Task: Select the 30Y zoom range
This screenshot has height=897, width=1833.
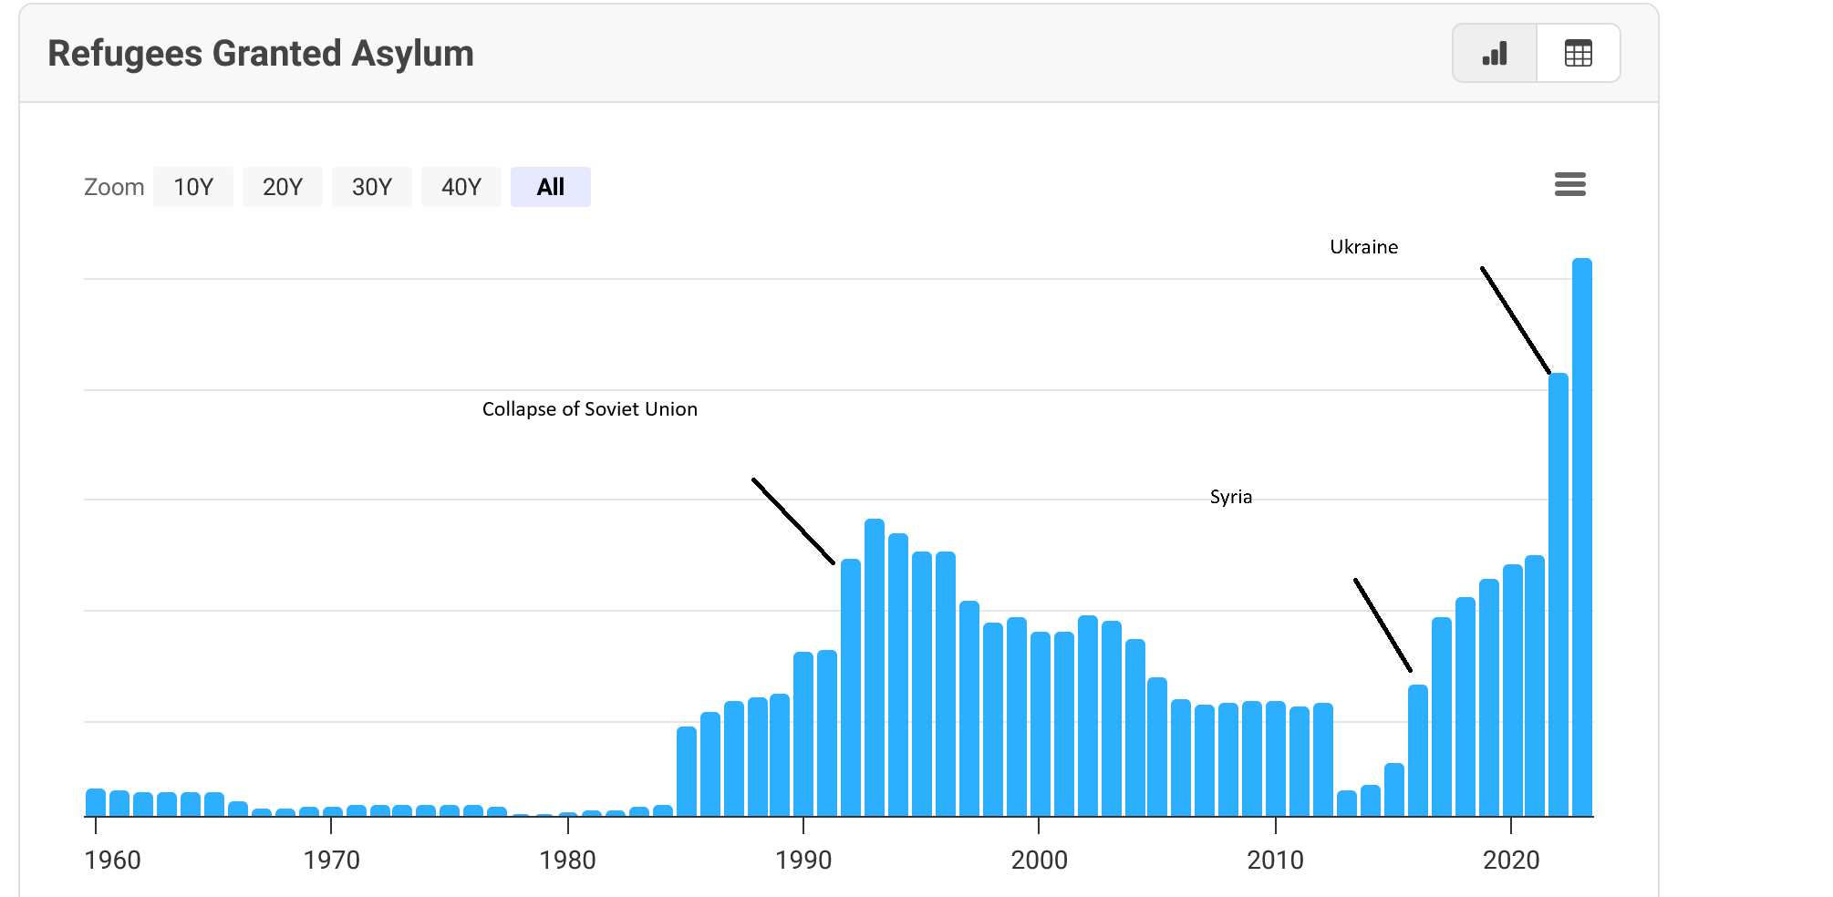Action: pos(372,187)
